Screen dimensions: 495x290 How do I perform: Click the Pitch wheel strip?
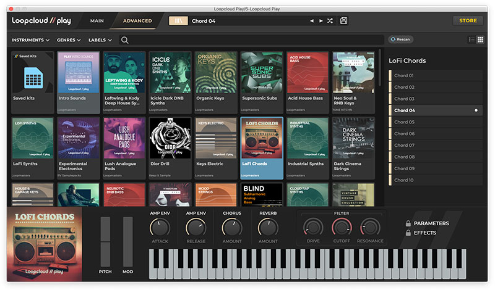click(x=105, y=241)
